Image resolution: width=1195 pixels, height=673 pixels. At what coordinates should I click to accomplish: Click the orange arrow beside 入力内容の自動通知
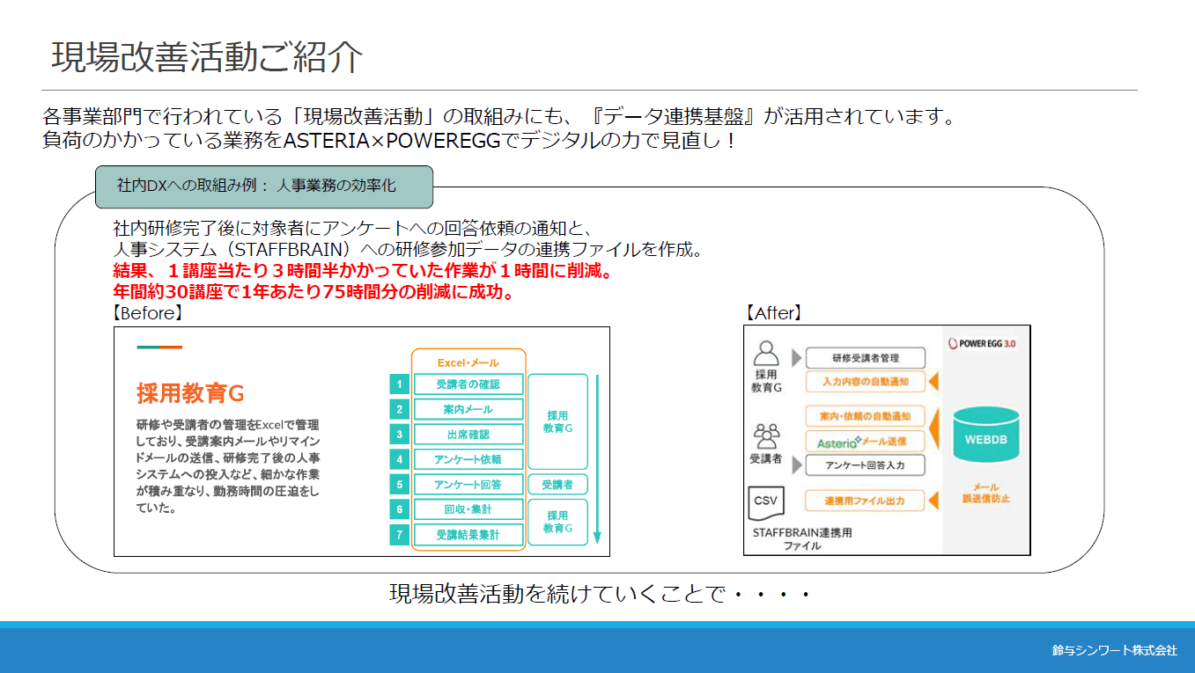pyautogui.click(x=933, y=382)
